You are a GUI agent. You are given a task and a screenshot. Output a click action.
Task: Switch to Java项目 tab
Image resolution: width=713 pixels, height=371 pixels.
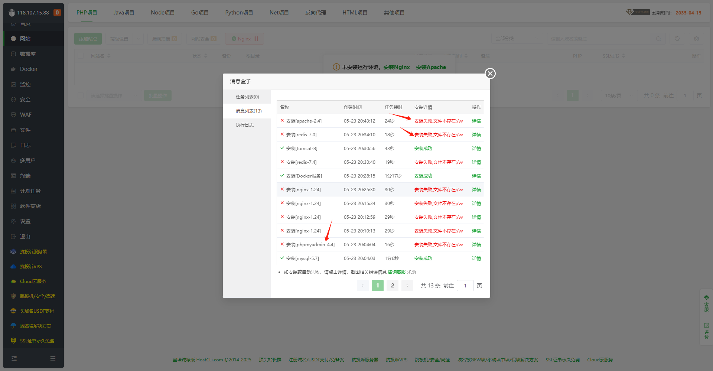point(124,13)
